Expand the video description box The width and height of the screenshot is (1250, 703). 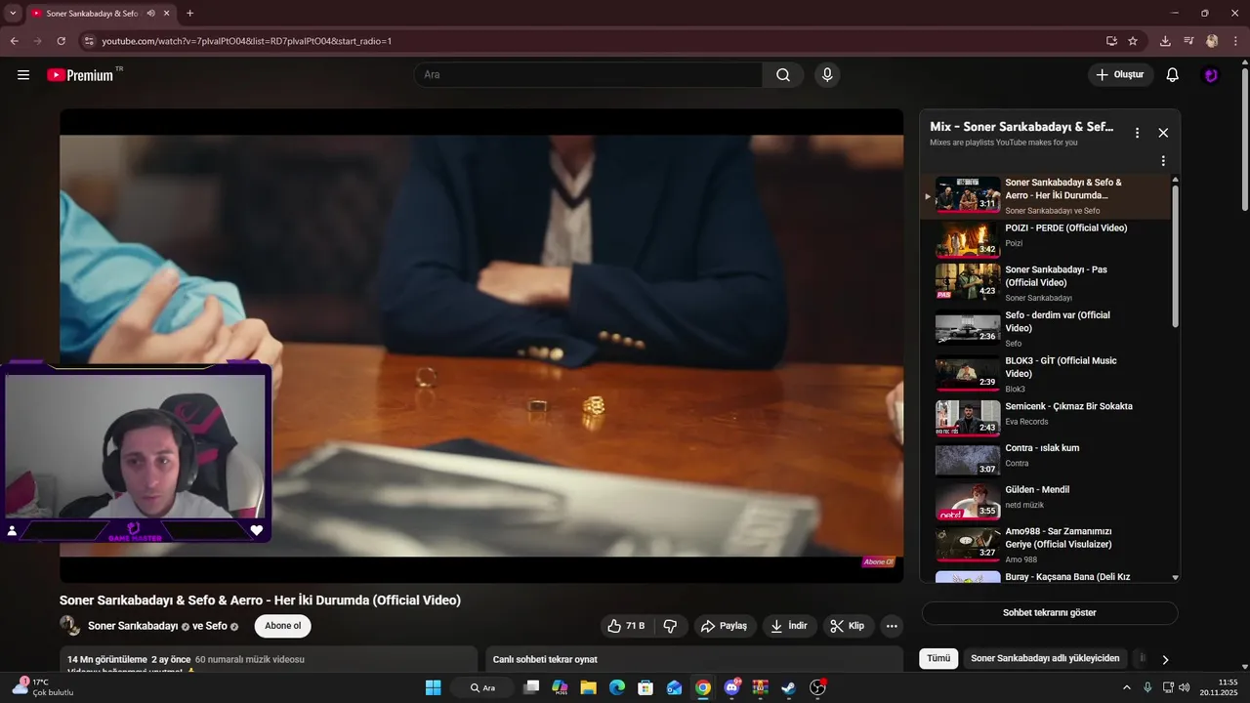(269, 660)
